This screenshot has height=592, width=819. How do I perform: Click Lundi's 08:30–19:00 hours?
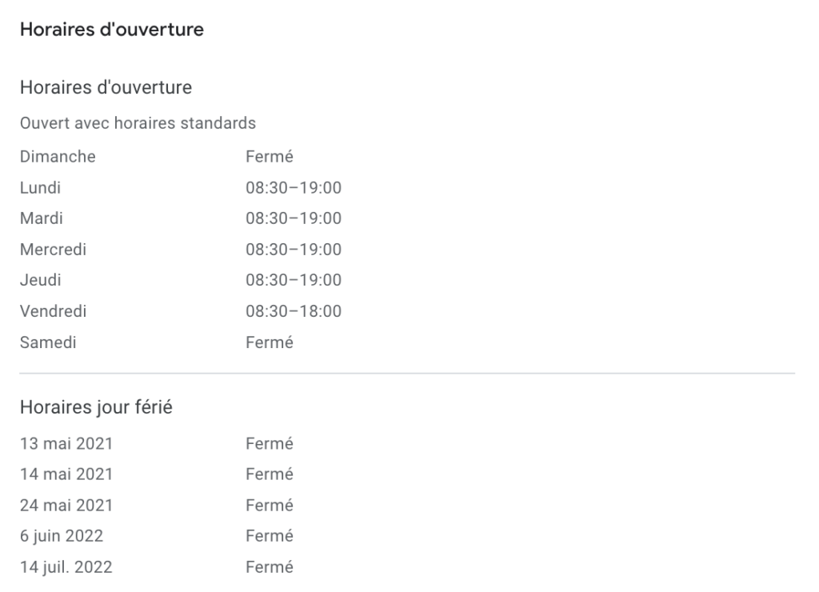pyautogui.click(x=294, y=188)
